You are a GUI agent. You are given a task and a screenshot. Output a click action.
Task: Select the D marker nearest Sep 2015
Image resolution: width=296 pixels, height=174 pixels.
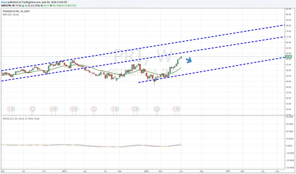[117, 109]
